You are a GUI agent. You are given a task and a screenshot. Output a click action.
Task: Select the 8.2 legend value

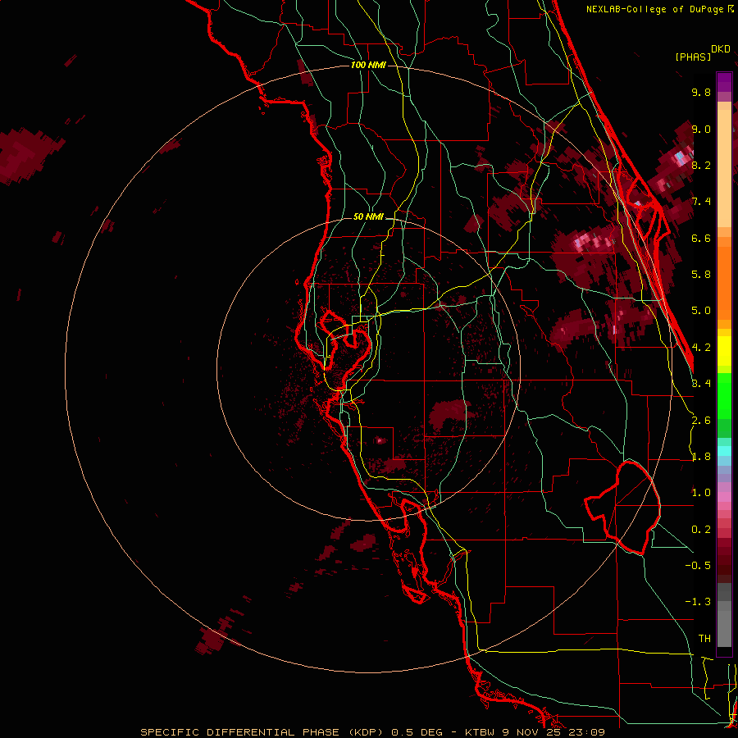(x=701, y=165)
